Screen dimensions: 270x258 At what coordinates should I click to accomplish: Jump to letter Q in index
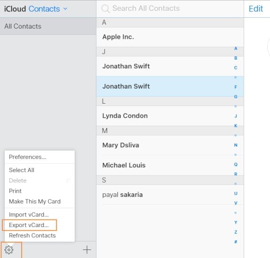pos(236,165)
